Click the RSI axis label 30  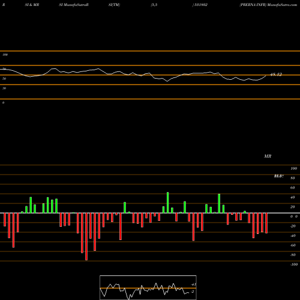click(4, 88)
